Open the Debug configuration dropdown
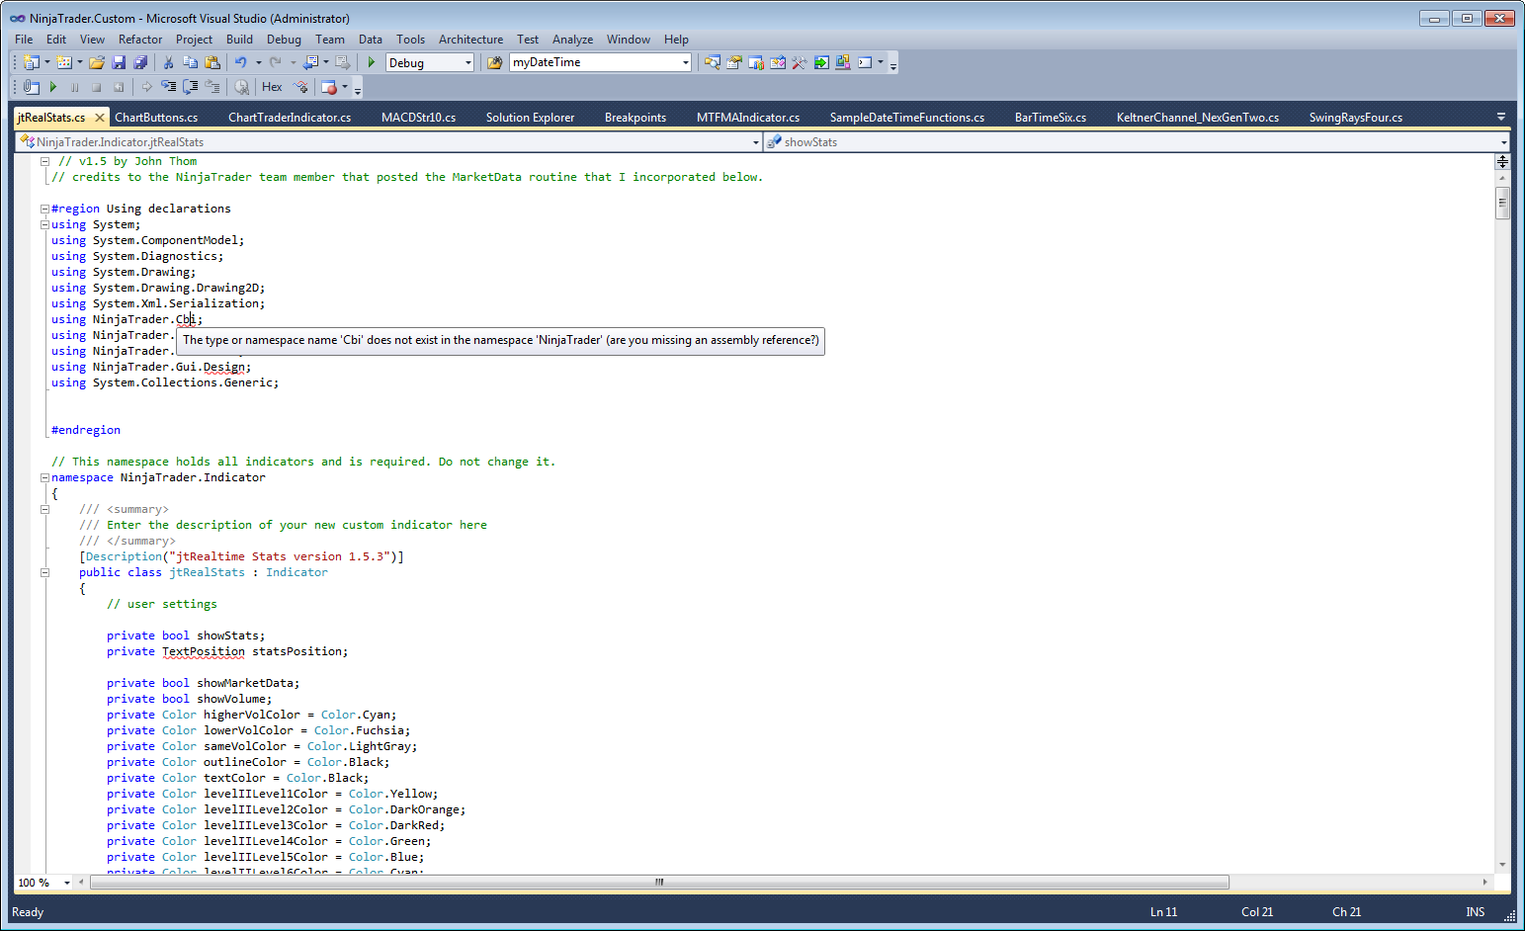 point(468,62)
